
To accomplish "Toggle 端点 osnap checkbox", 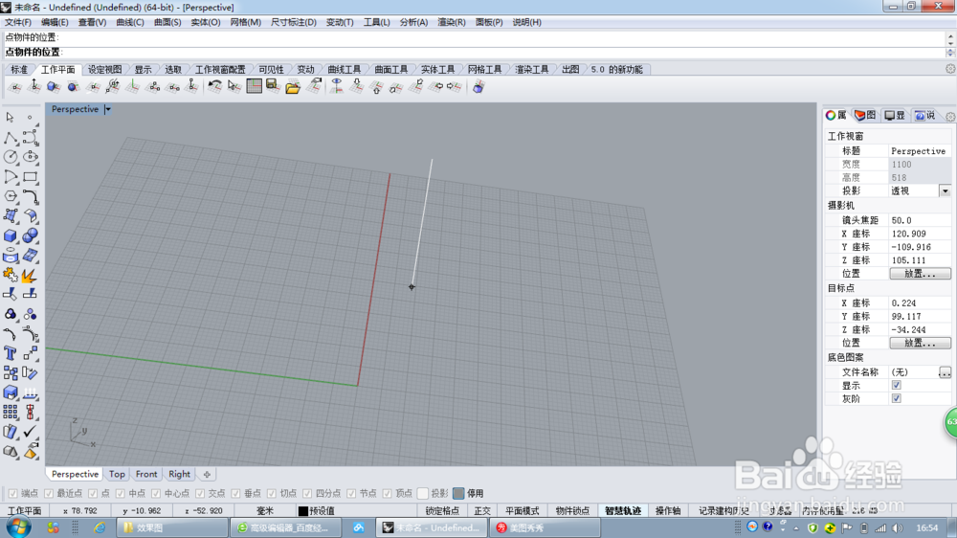I will (12, 493).
